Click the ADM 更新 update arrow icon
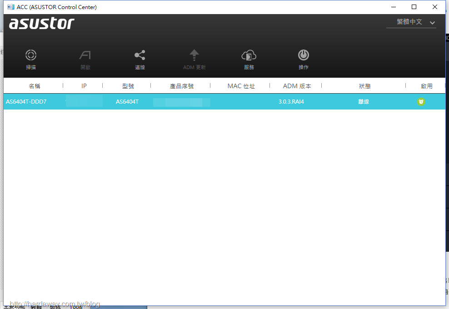Image resolution: width=449 pixels, height=309 pixels. [x=194, y=55]
